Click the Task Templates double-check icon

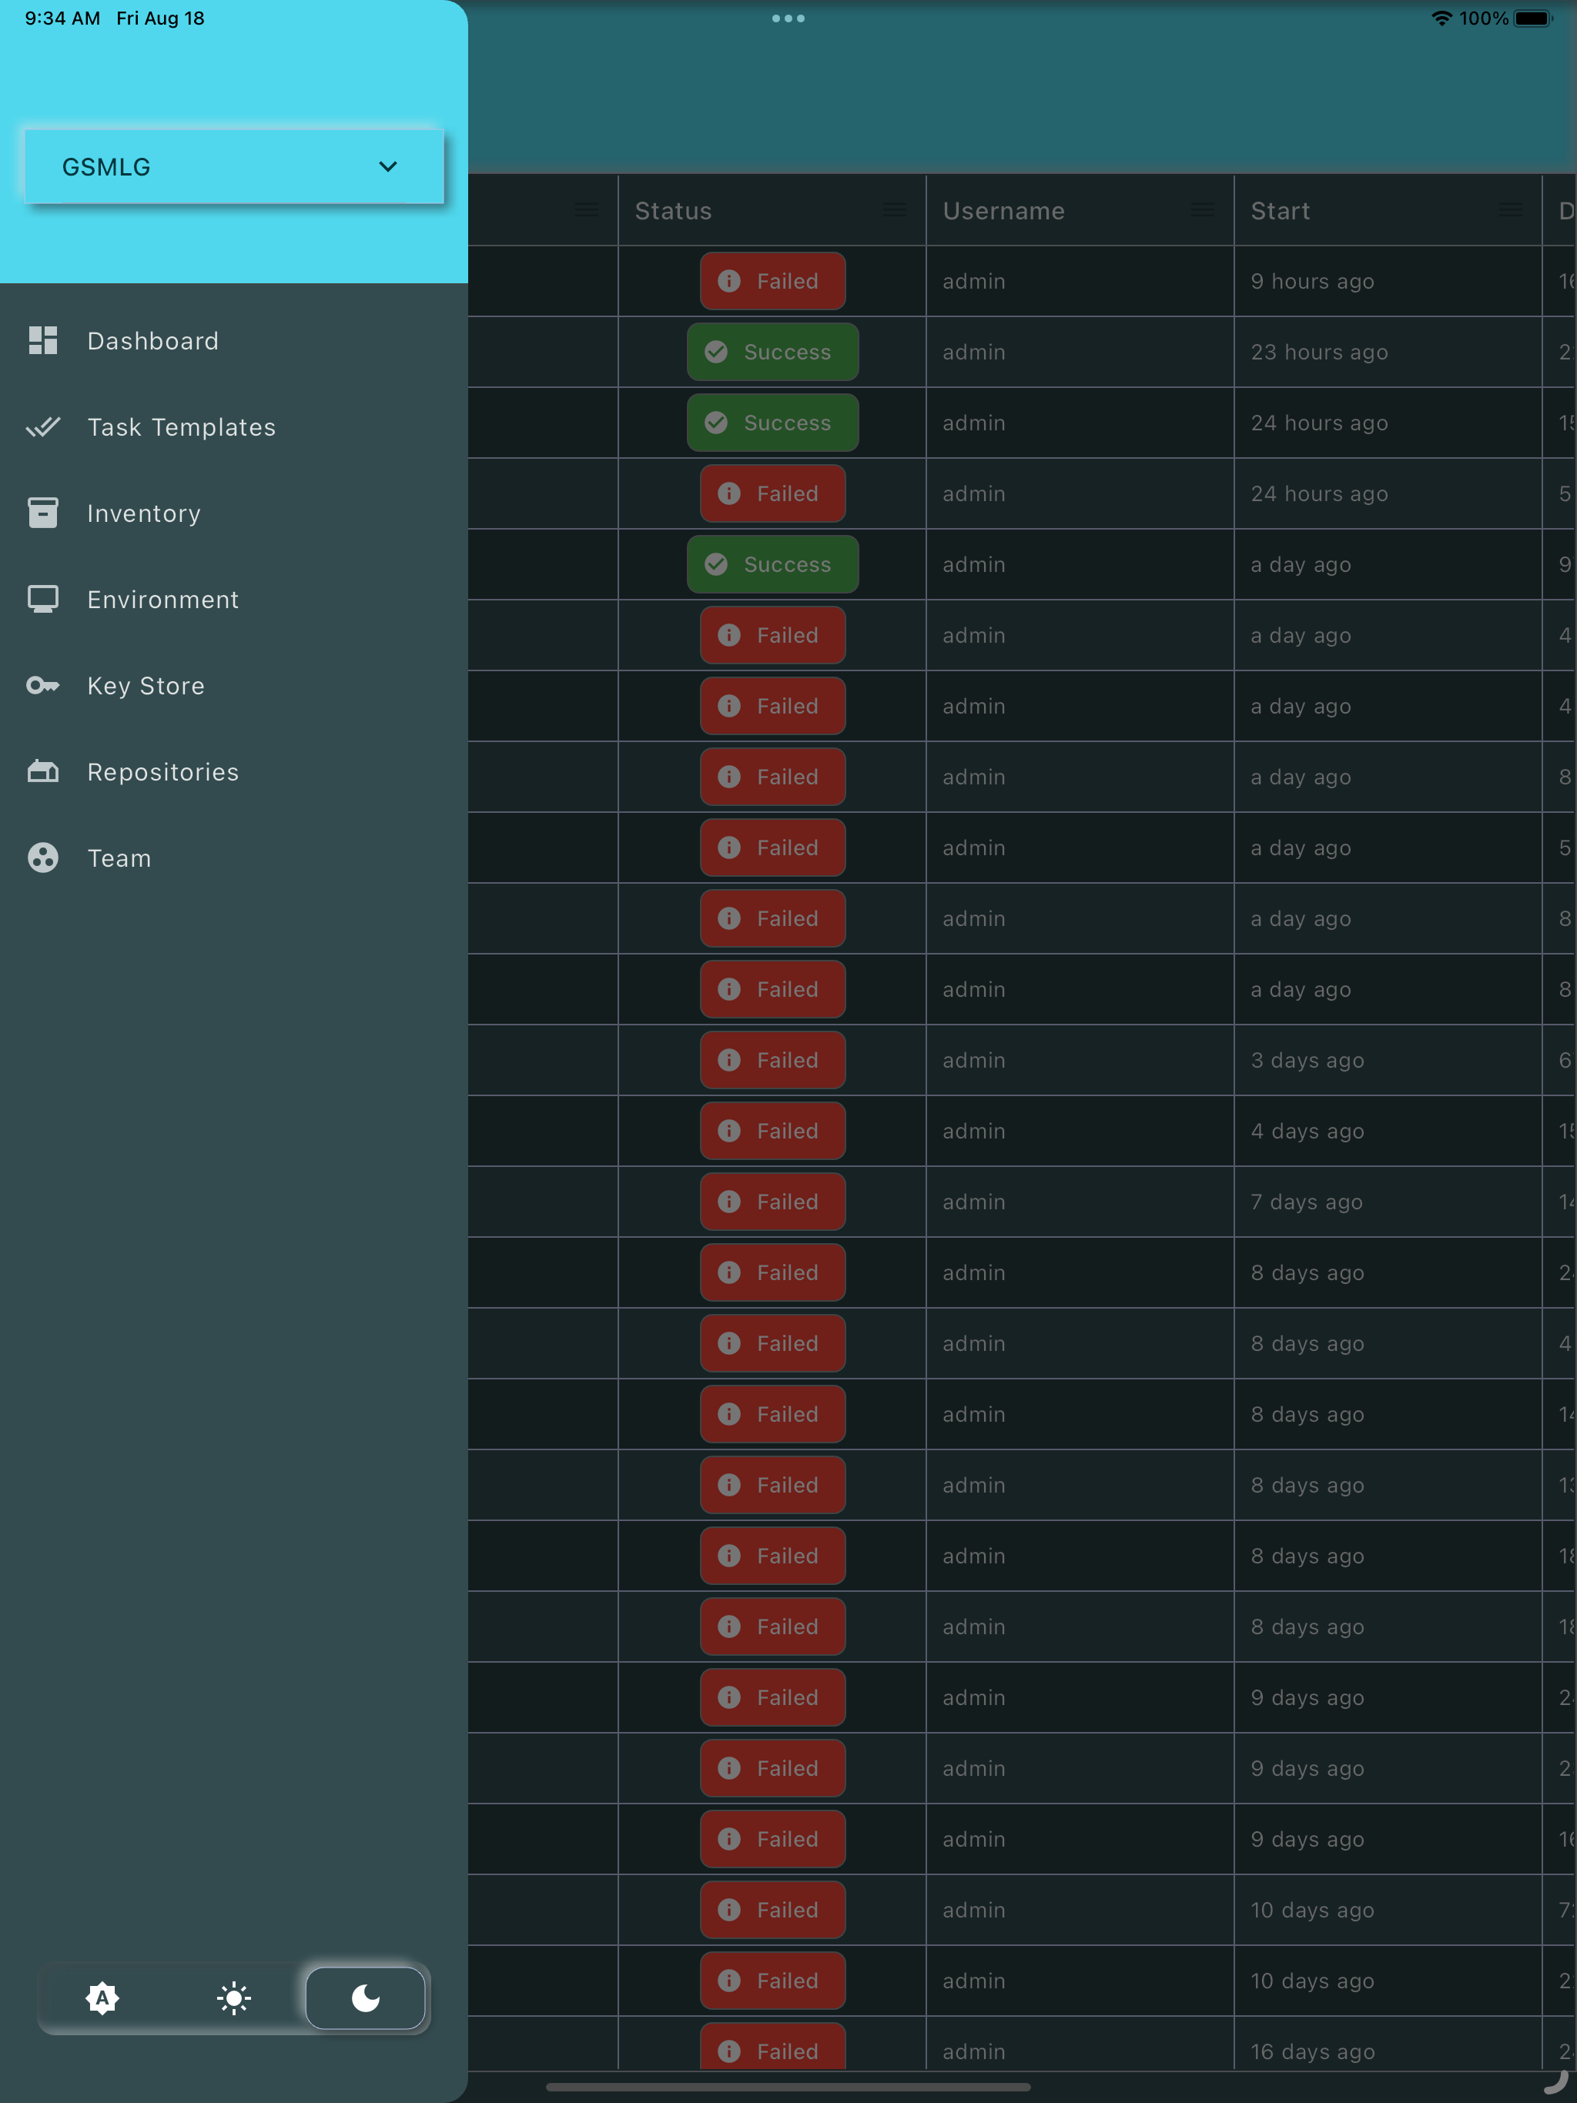43,427
